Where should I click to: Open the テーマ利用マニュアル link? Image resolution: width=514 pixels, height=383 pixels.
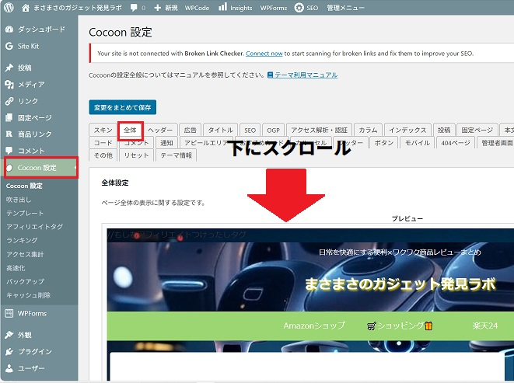(302, 75)
